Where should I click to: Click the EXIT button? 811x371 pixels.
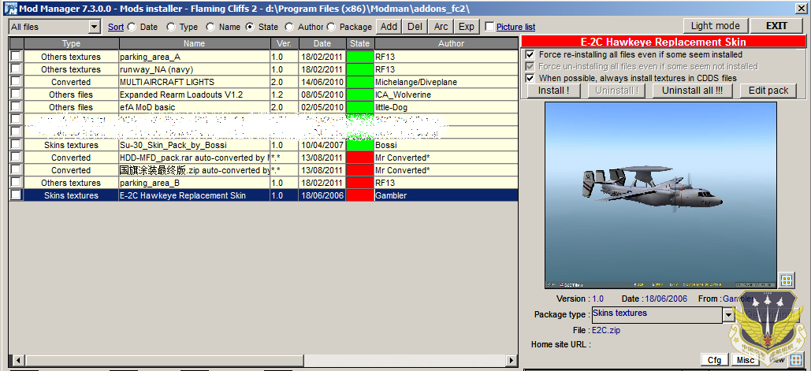coord(776,26)
